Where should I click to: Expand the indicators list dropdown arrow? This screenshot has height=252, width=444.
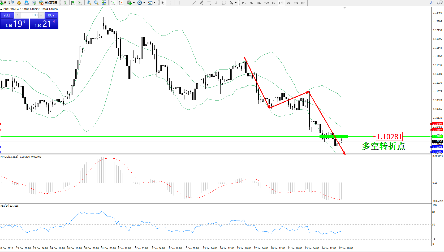point(134,3)
